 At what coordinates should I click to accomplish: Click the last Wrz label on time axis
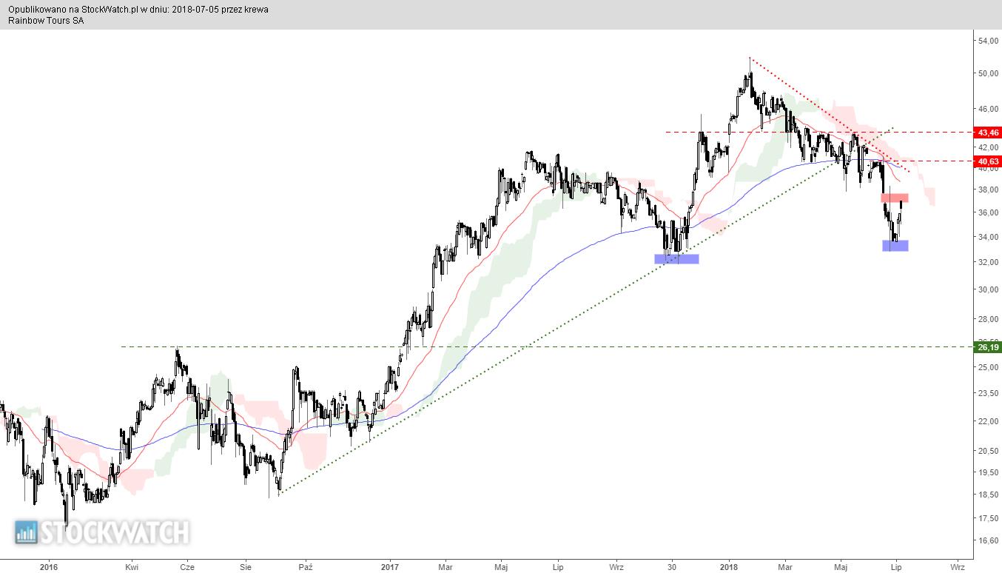coord(957,568)
